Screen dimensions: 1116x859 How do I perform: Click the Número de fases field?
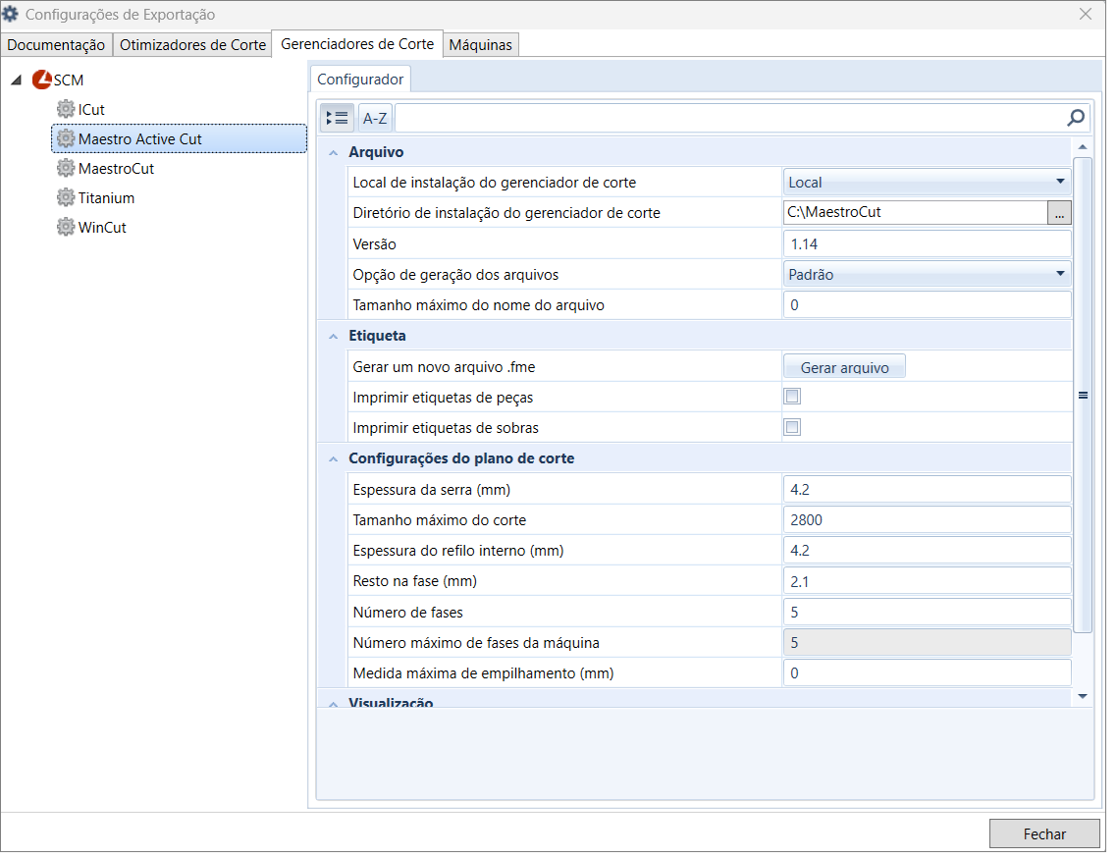coord(927,612)
